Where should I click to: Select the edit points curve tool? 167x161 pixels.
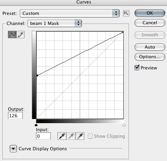(12, 35)
